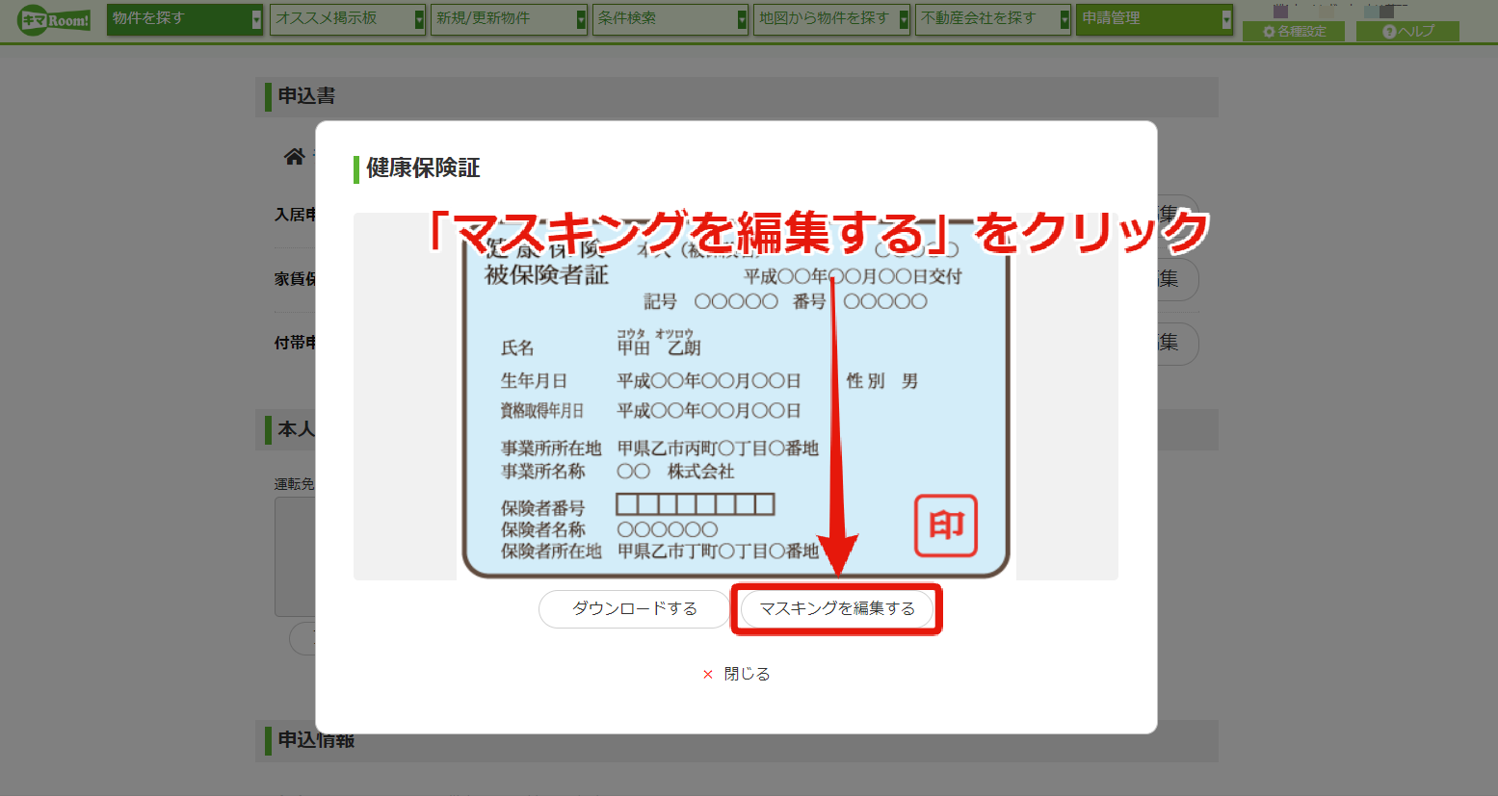This screenshot has width=1498, height=796.
Task: Expand the 物件を探す dropdown arrow
Action: tap(256, 19)
